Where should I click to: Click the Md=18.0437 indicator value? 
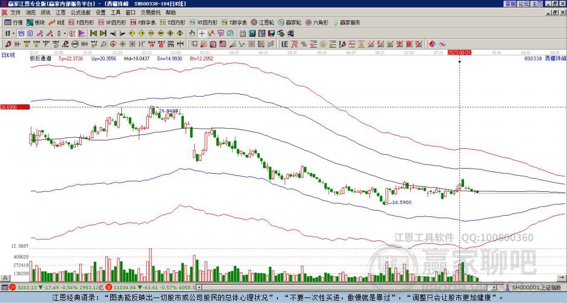coord(137,58)
